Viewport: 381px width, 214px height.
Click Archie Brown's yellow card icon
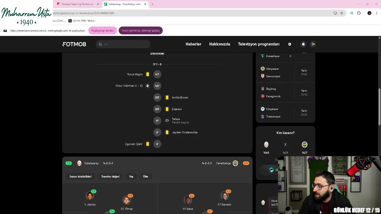tap(167, 97)
